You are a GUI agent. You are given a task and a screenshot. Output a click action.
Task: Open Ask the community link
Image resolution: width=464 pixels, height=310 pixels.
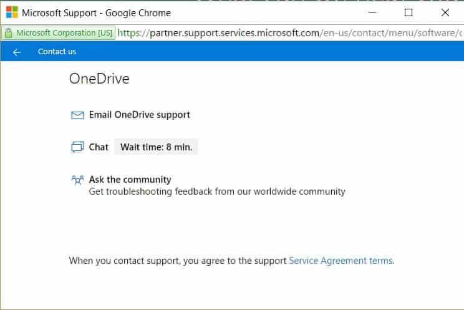pos(130,180)
